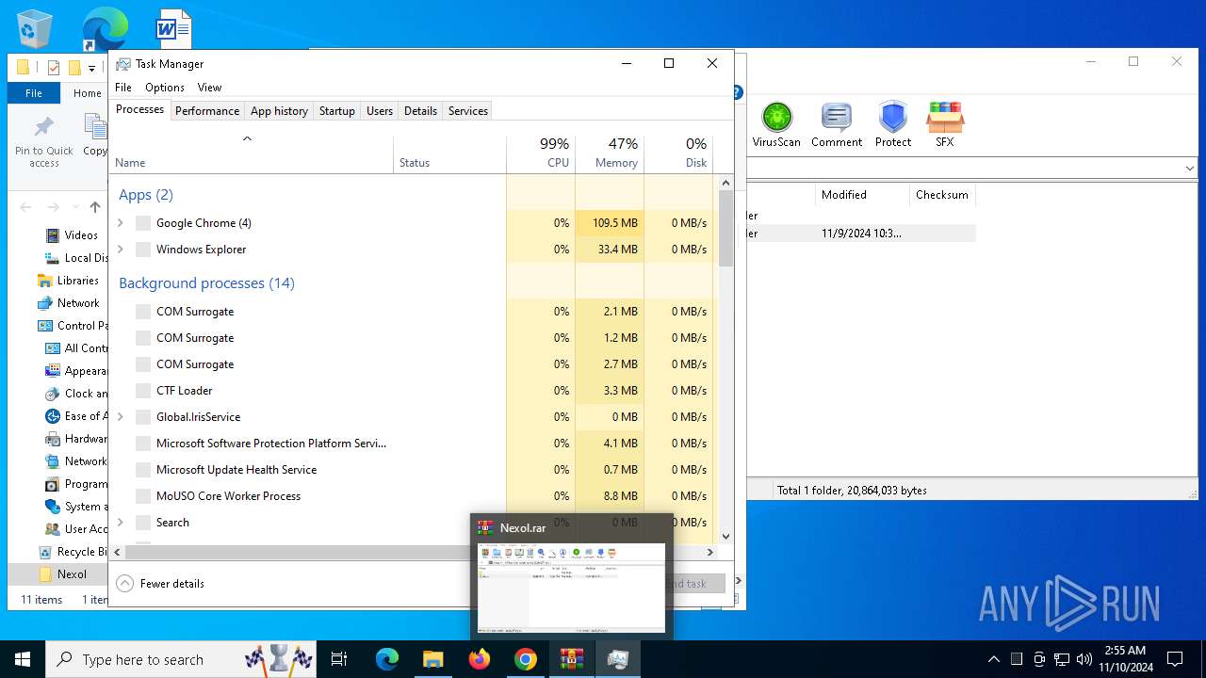Image resolution: width=1206 pixels, height=678 pixels.
Task: Switch to the Performance tab
Action: [x=207, y=110]
